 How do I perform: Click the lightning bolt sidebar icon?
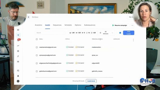pos(18,56)
